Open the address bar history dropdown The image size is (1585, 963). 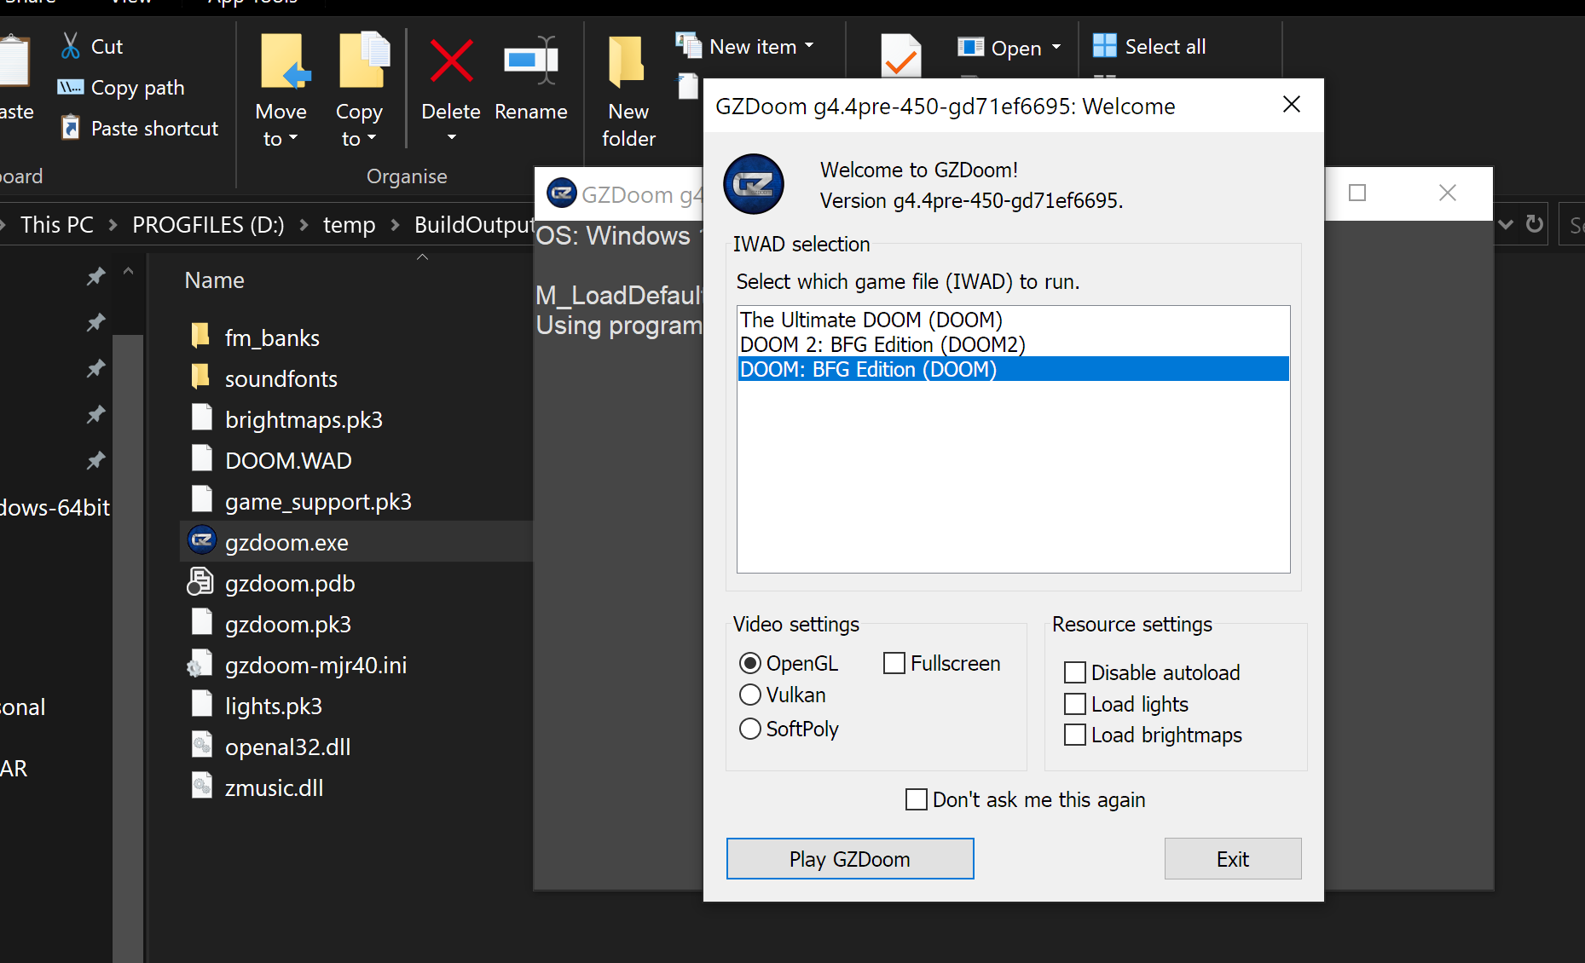point(1506,224)
